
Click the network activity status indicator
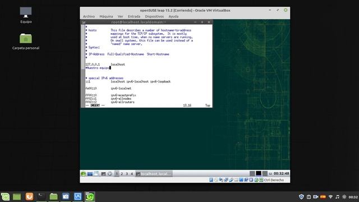(x=226, y=180)
